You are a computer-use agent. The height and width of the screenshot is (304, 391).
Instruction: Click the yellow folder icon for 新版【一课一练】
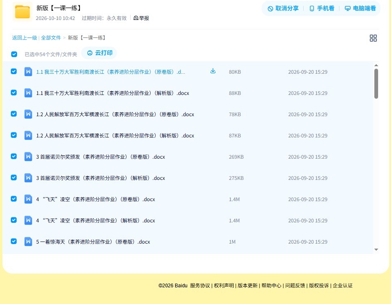click(x=22, y=12)
